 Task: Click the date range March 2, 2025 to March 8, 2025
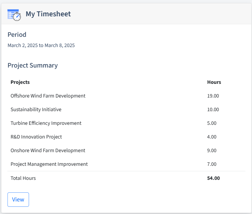(x=41, y=46)
